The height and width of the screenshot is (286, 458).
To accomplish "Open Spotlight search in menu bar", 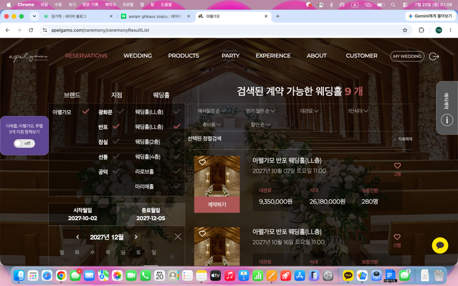I will [x=393, y=5].
